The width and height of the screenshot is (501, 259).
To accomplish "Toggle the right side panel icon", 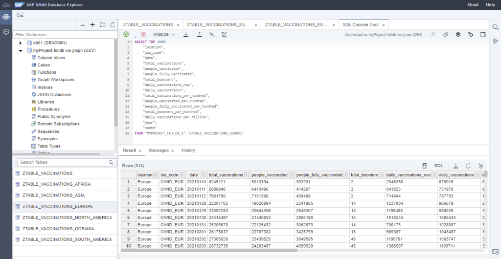I will pyautogui.click(x=483, y=34).
